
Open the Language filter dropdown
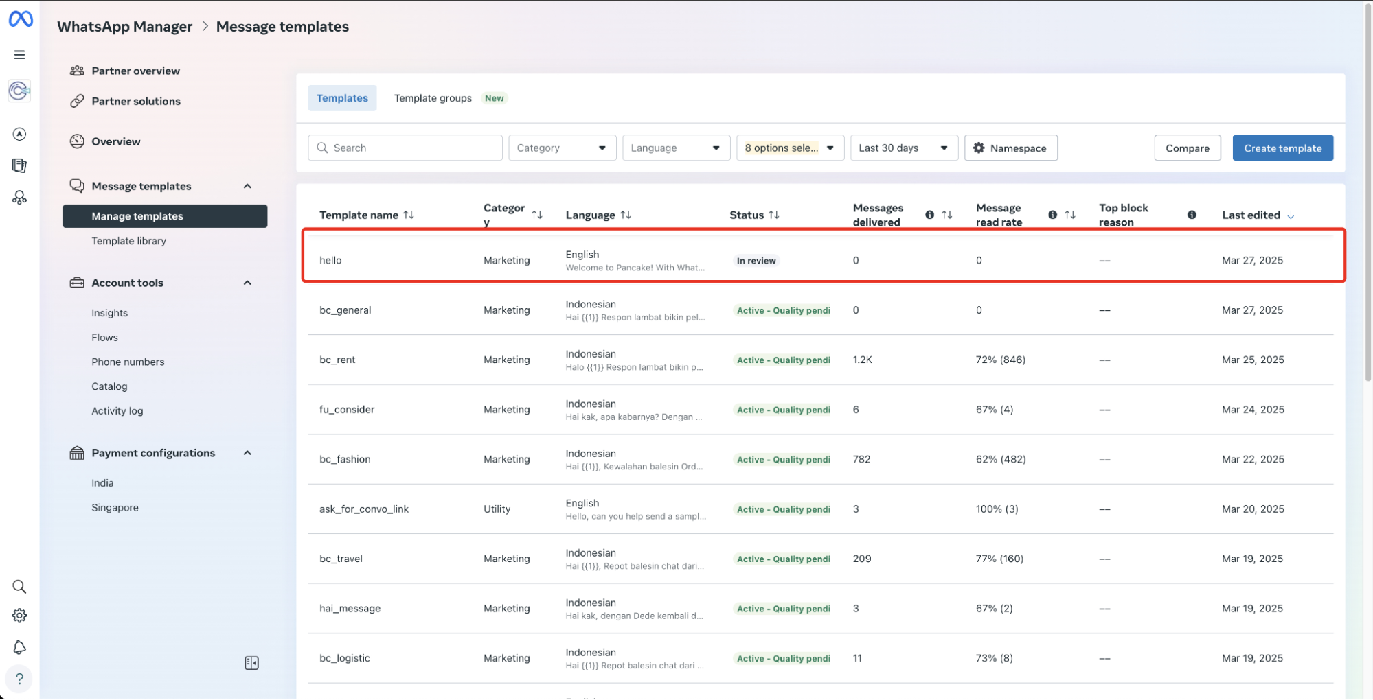coord(676,148)
